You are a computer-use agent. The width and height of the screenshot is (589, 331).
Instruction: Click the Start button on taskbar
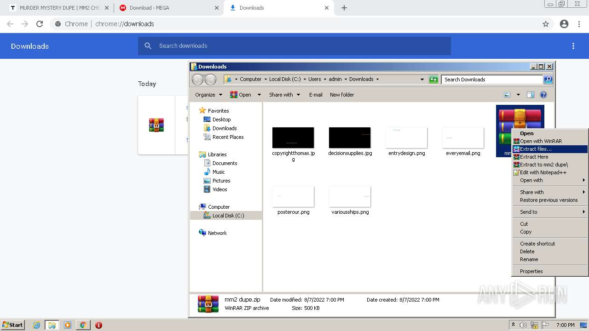pos(12,325)
